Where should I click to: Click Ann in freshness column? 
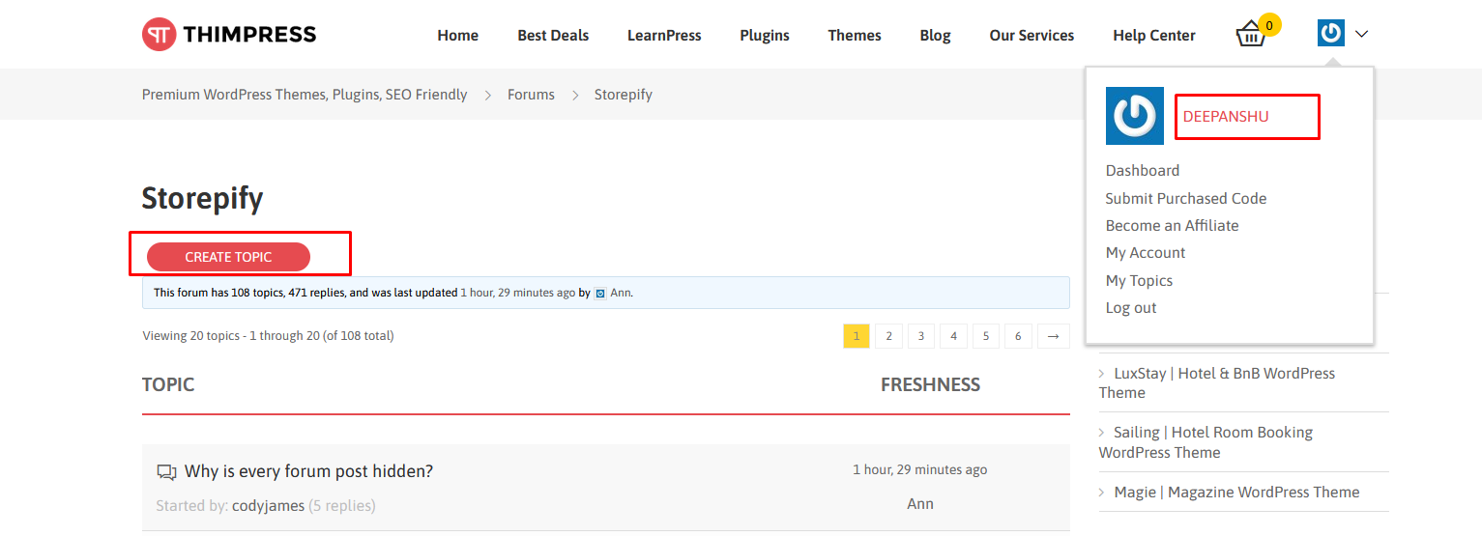tap(920, 504)
